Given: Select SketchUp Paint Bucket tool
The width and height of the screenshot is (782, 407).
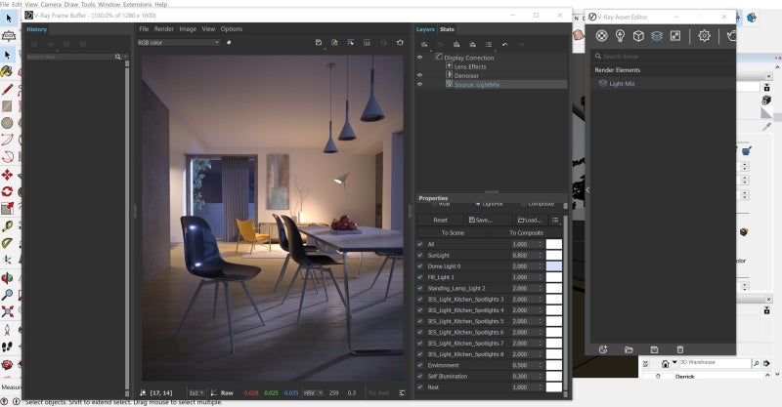Looking at the screenshot, I should point(7,71).
